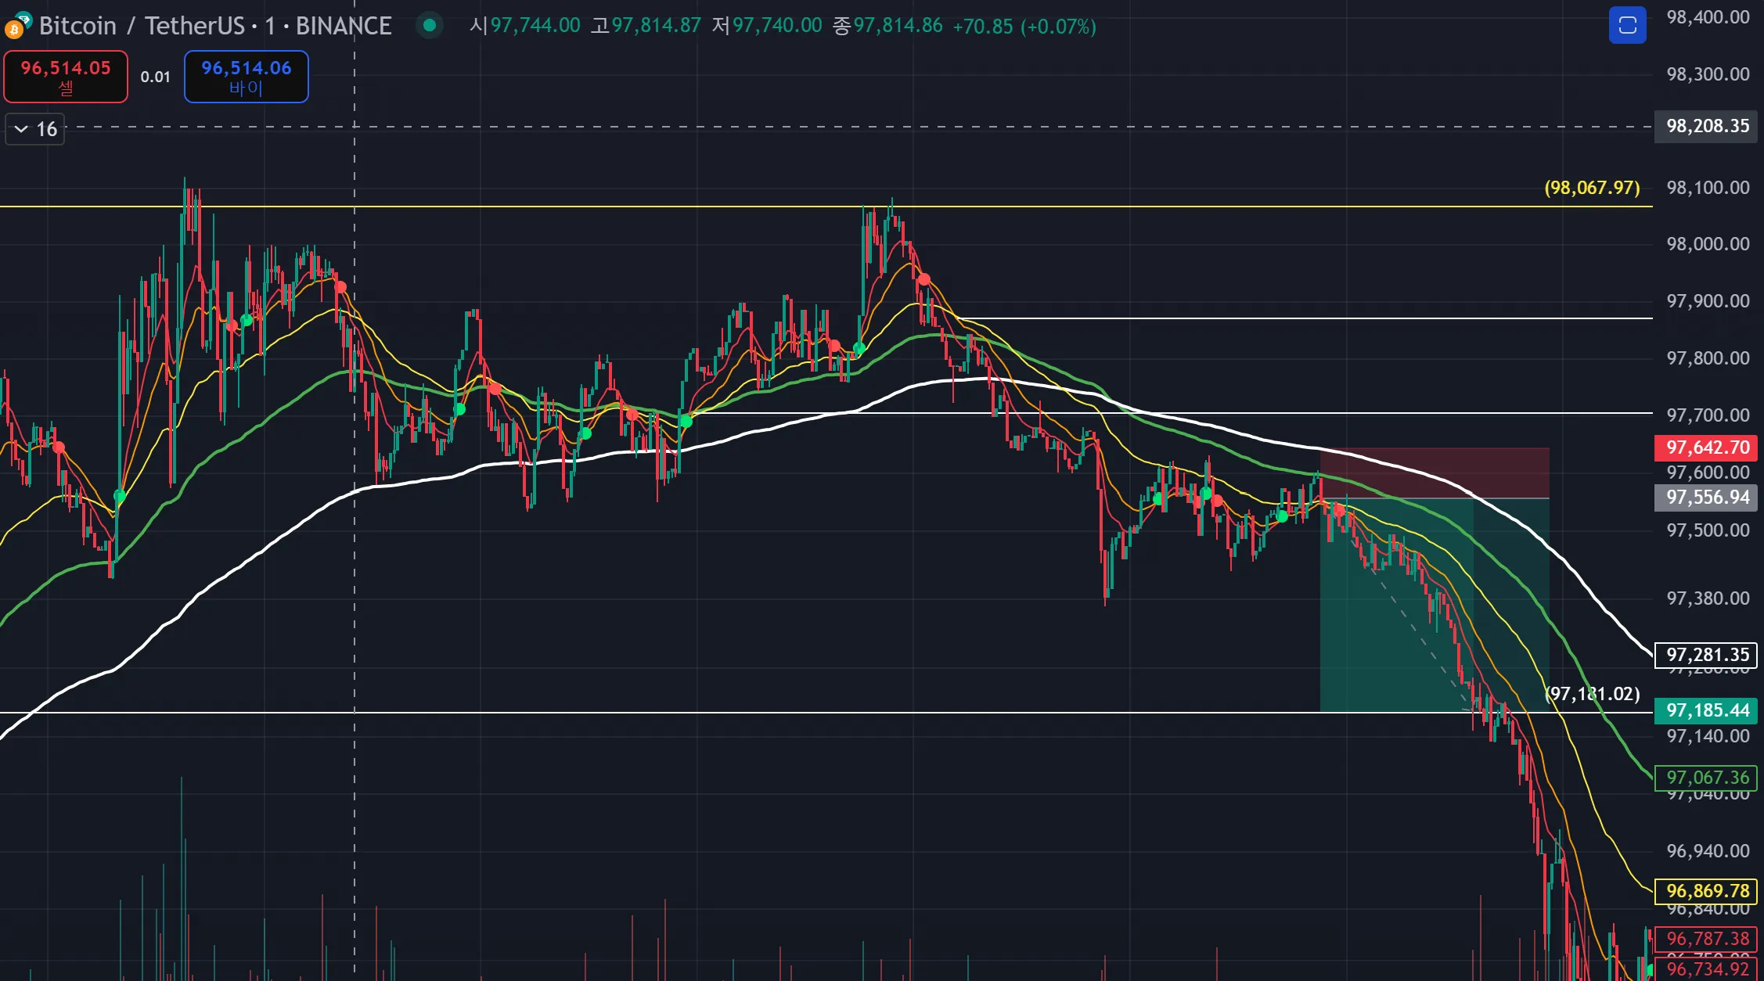
Task: Select the 97,642.70 red stop price label
Action: 1706,447
